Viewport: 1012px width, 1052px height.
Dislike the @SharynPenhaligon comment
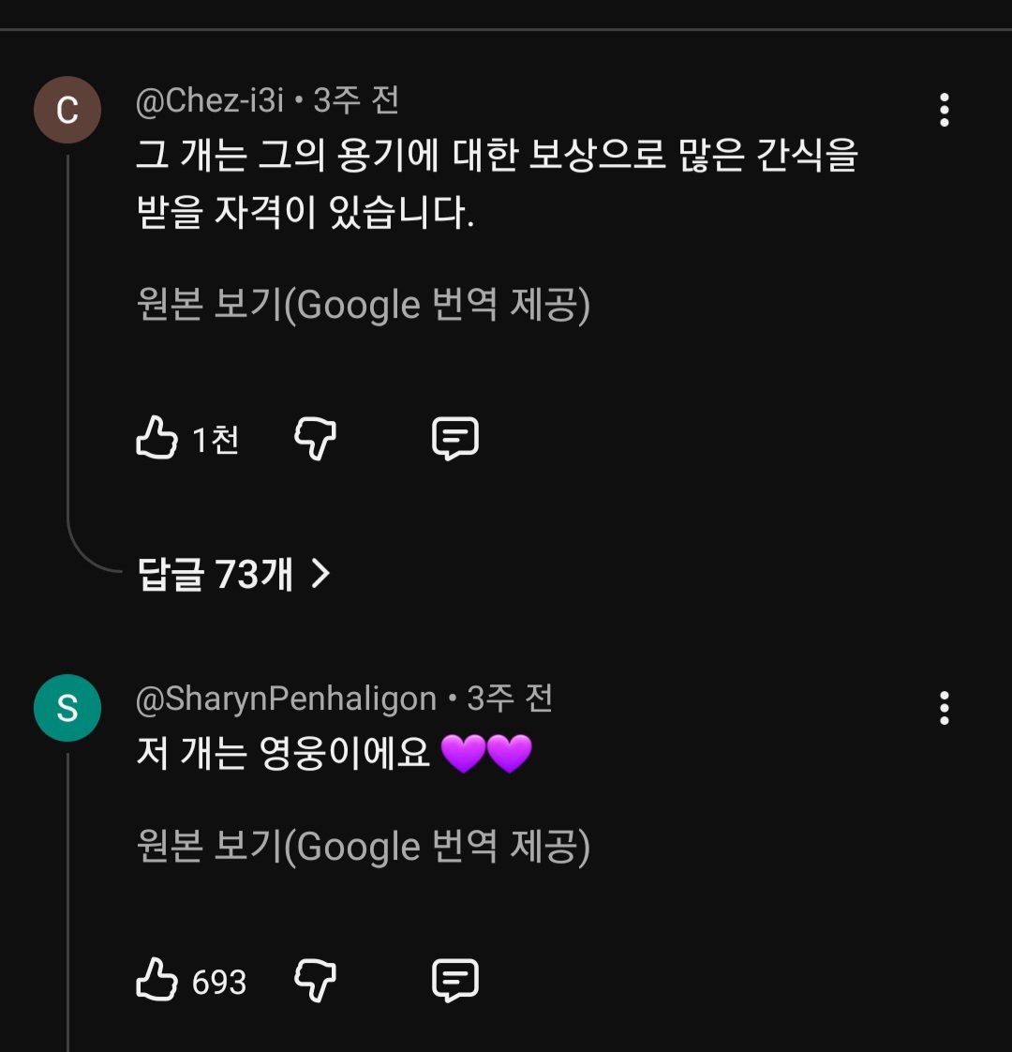pyautogui.click(x=315, y=981)
